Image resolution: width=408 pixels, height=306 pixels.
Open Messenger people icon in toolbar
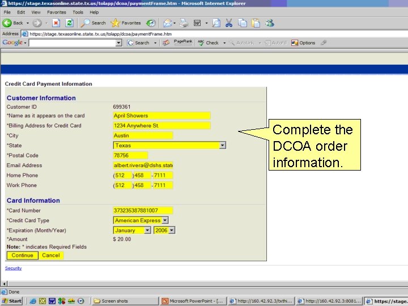click(270, 23)
